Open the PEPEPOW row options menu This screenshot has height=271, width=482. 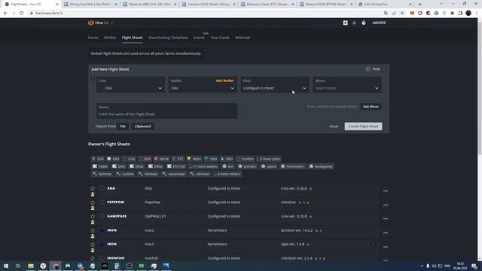(x=386, y=205)
